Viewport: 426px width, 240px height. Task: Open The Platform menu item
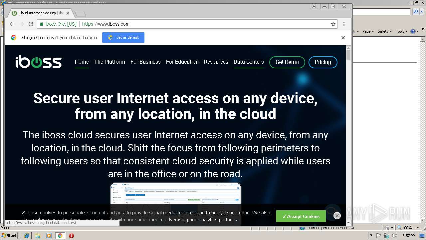coord(109,62)
